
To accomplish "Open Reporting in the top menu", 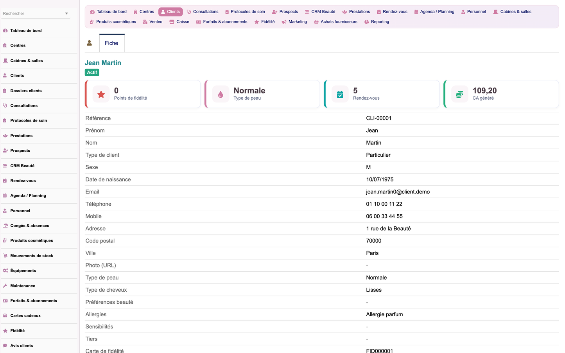I will [377, 22].
